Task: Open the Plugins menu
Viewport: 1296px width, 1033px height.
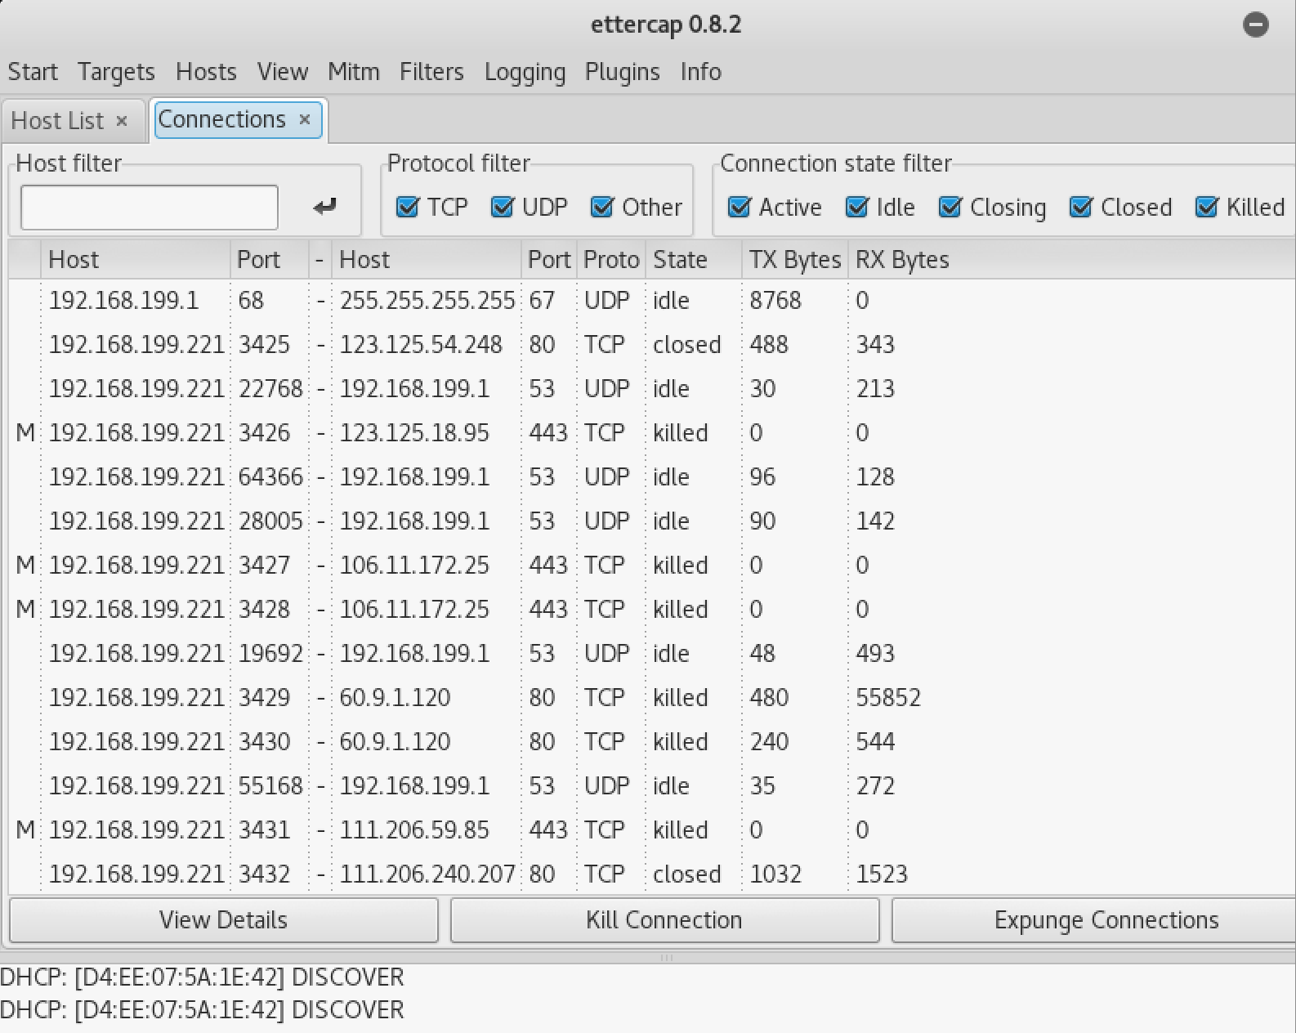Action: pyautogui.click(x=622, y=72)
